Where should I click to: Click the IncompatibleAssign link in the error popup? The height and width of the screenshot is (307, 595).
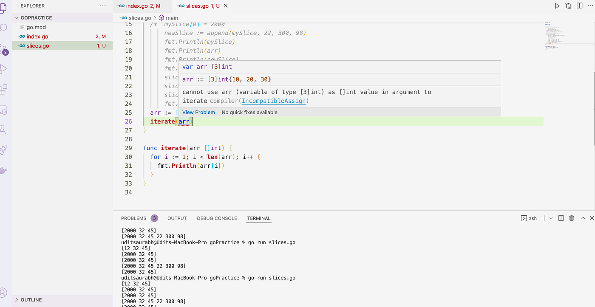[273, 101]
